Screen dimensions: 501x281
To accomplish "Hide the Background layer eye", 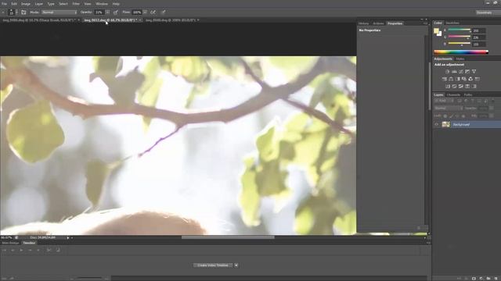I will (437, 125).
